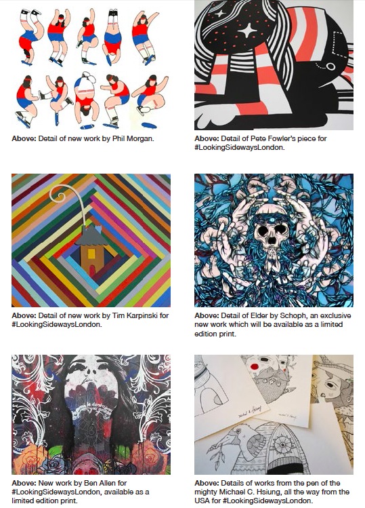Click the white four-point star in Fowler's artwork

pos(248,31)
